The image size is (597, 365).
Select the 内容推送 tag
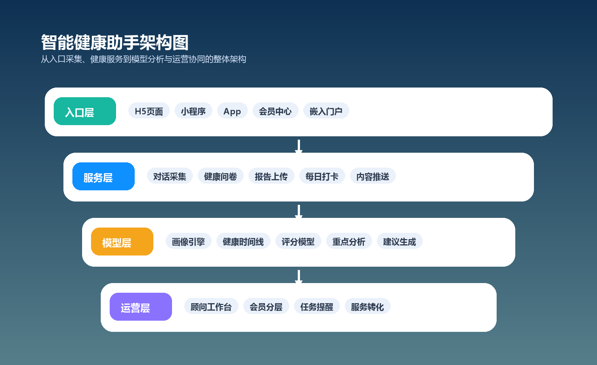point(373,176)
